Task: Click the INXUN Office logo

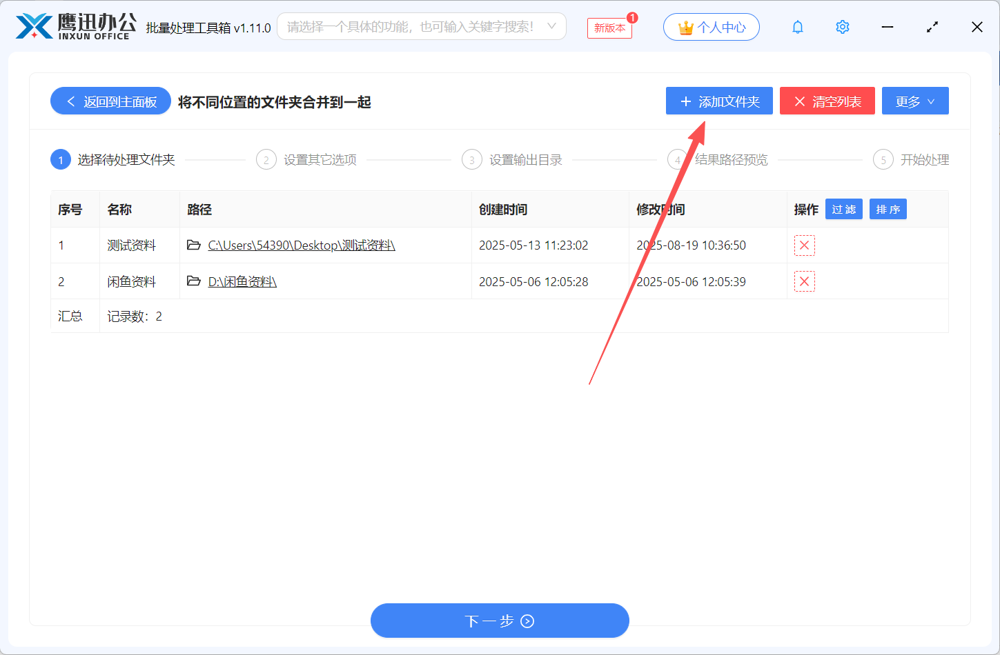Action: coord(76,26)
